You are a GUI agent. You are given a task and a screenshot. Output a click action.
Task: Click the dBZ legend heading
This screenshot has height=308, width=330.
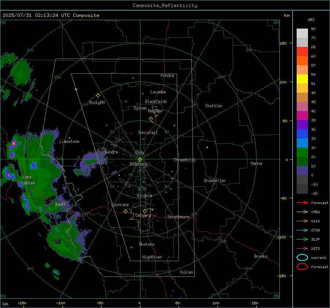(311, 20)
